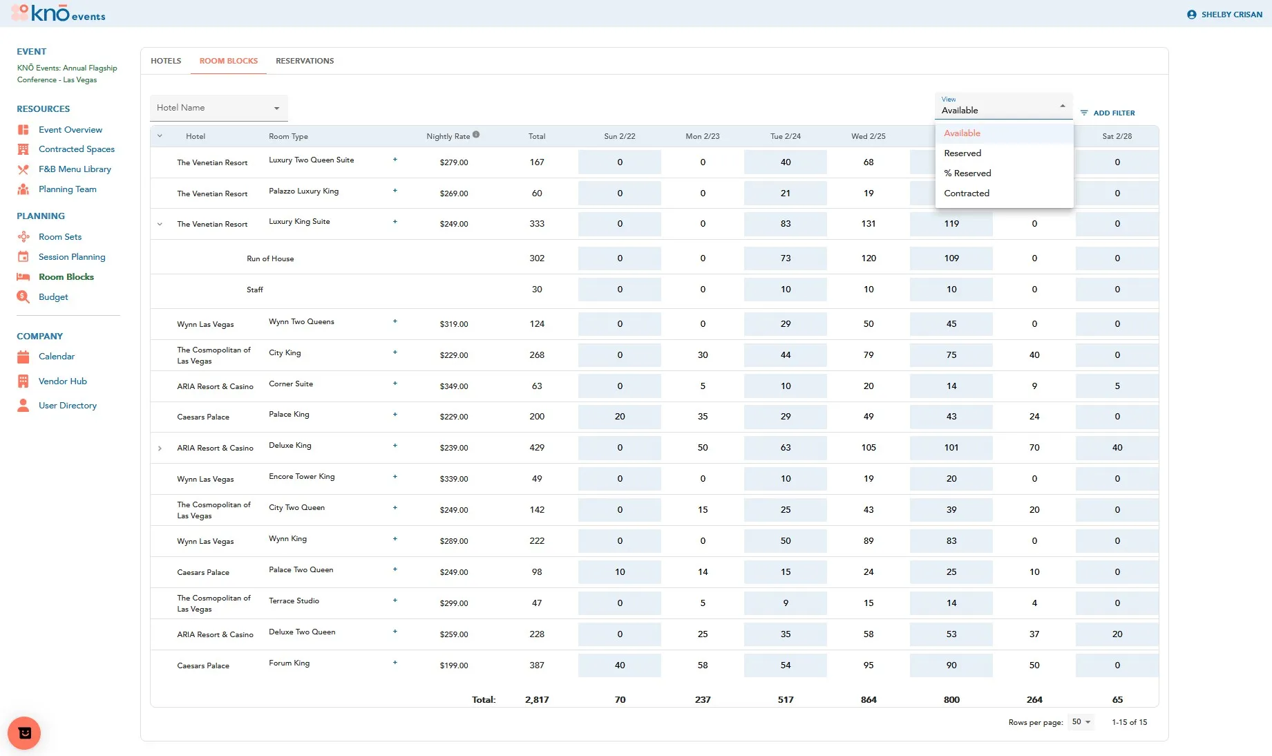Switch to the Reservations tab
Viewport: 1272px width, 756px height.
(305, 61)
